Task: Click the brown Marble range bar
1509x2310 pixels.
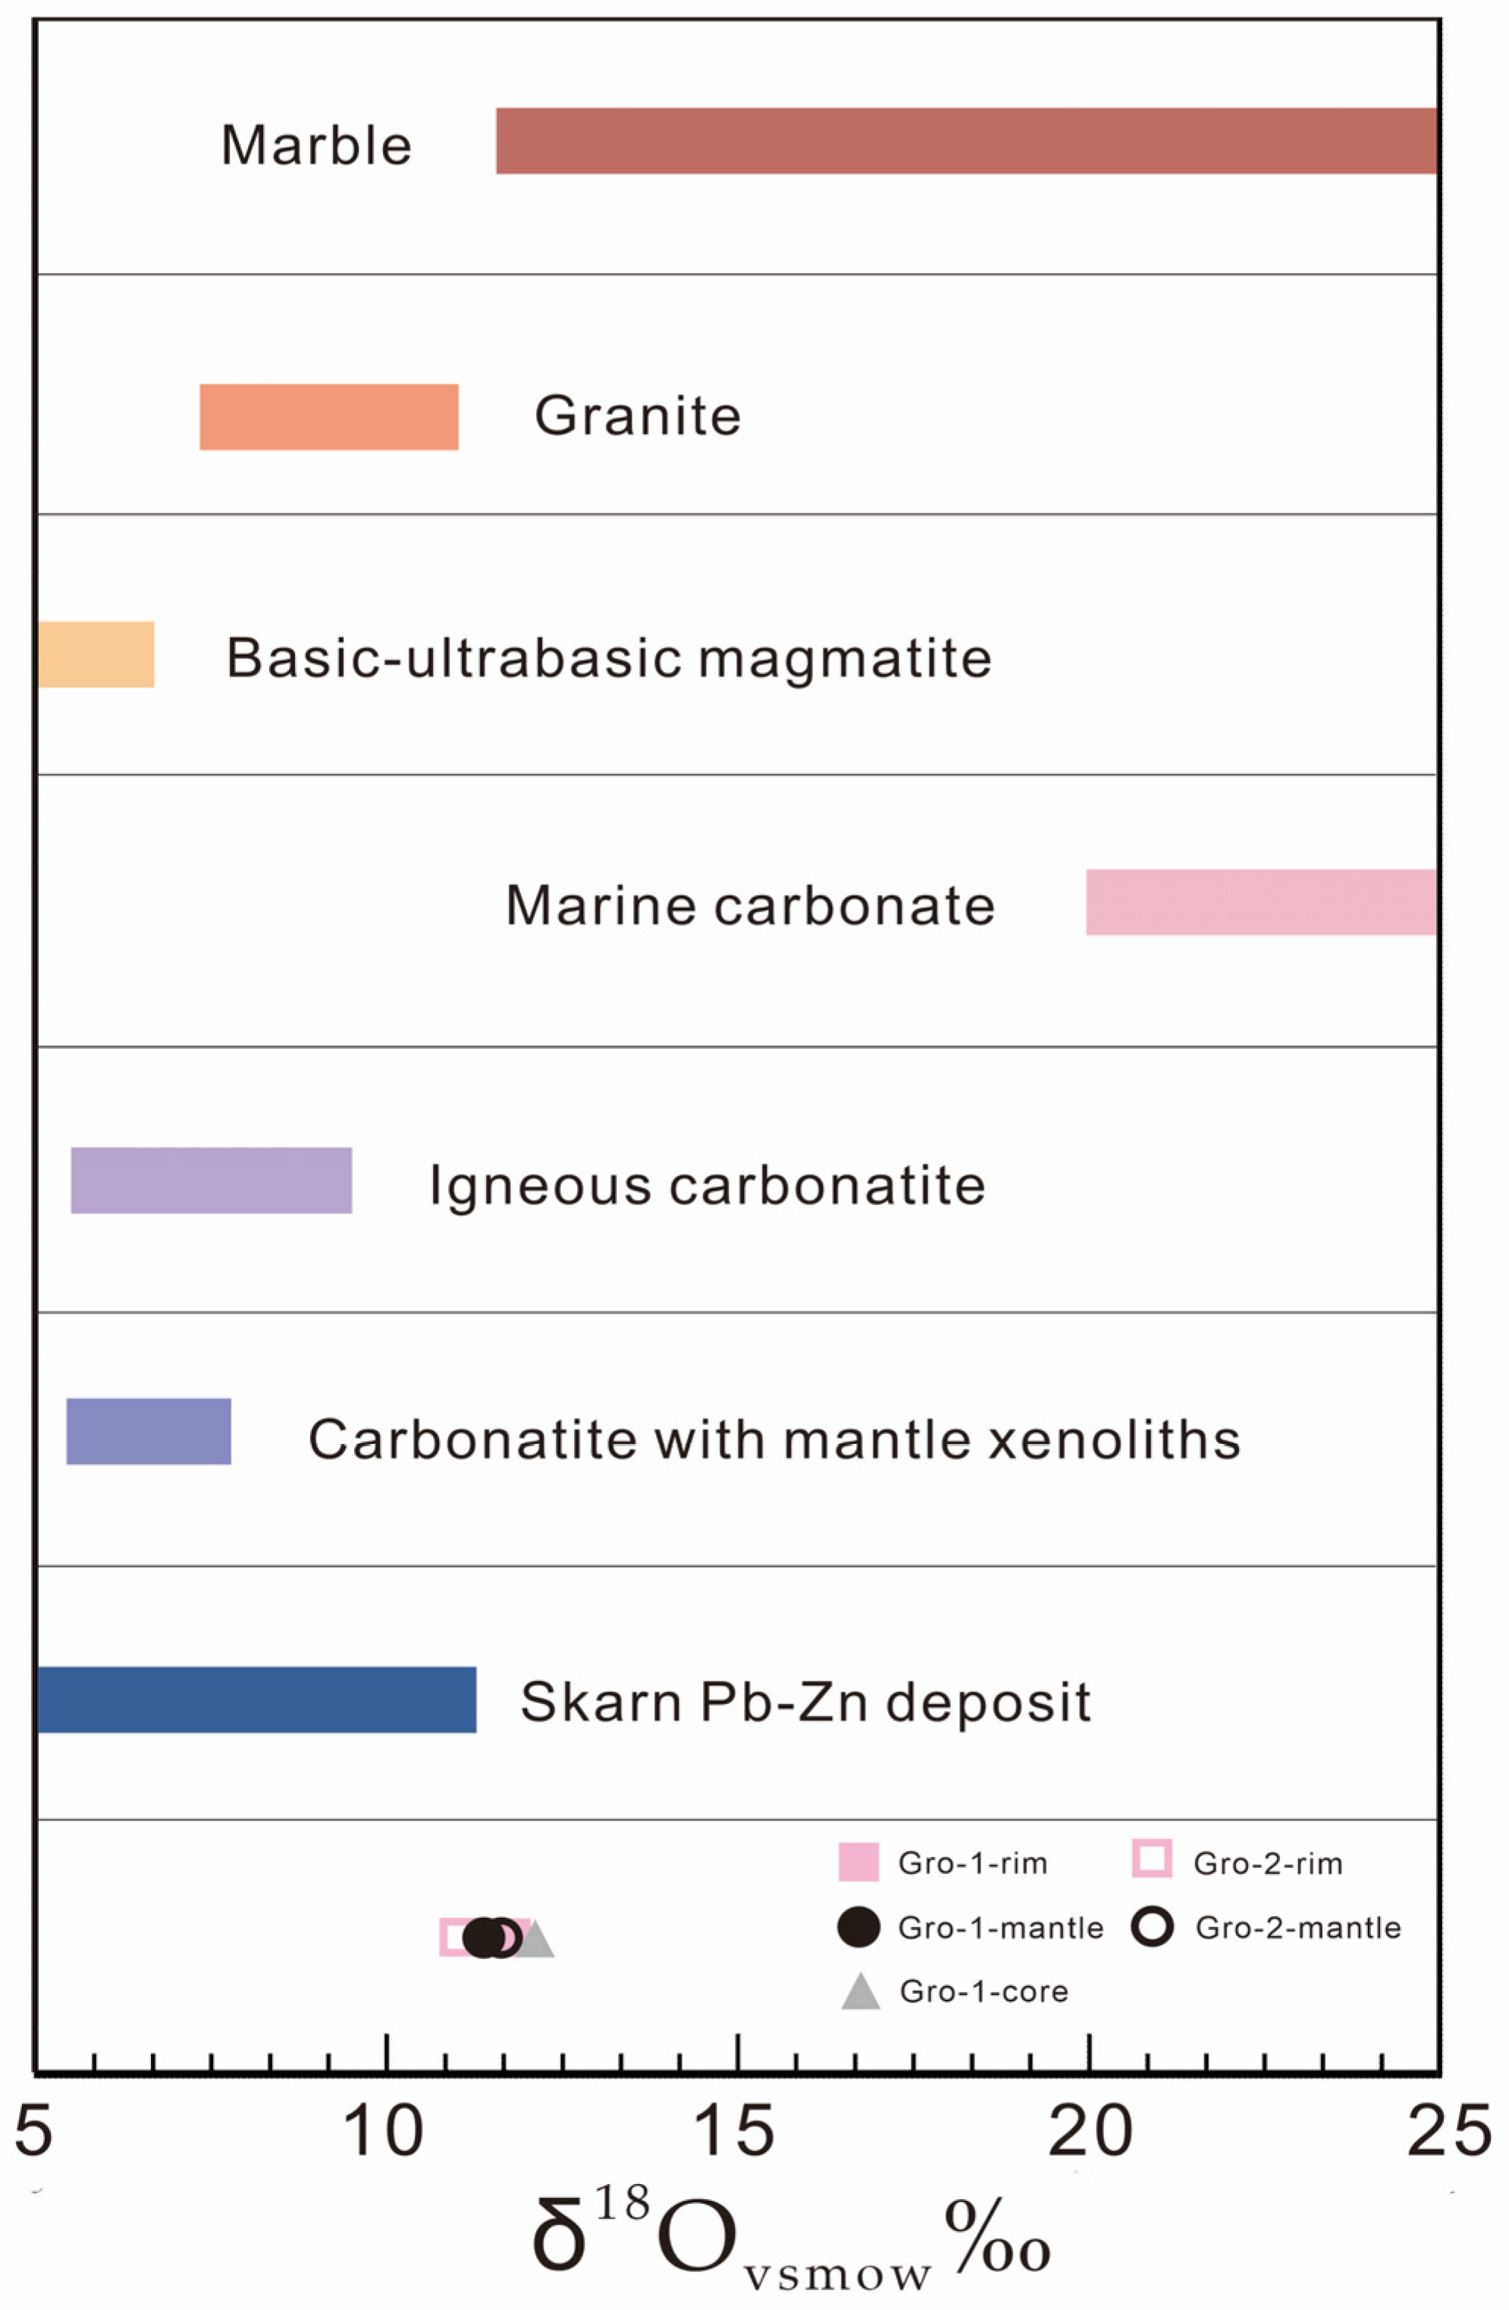Action: point(965,141)
